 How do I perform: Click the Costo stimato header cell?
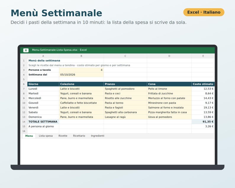[203, 84]
